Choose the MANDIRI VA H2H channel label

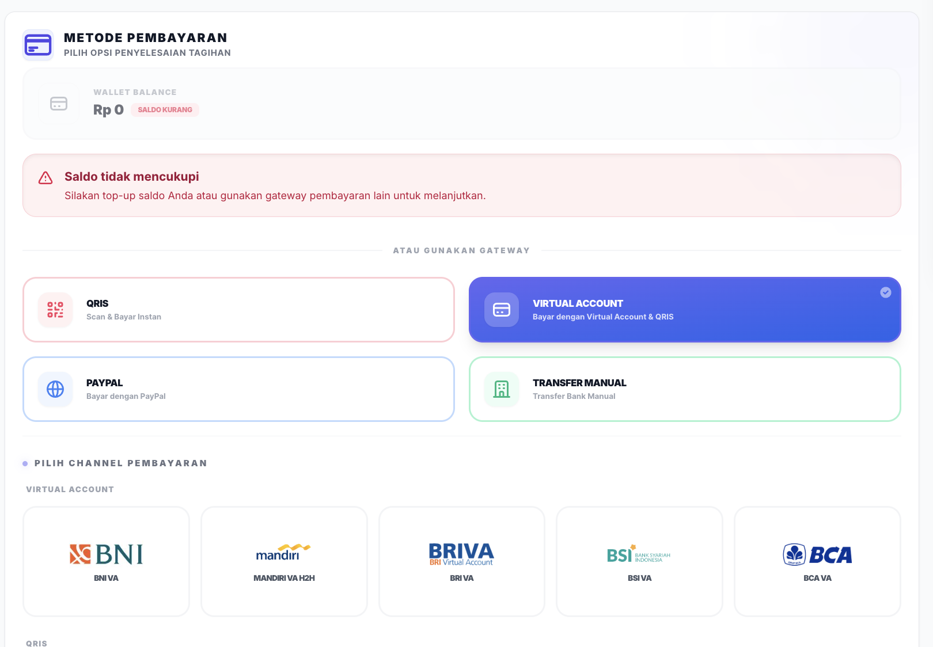coord(284,578)
